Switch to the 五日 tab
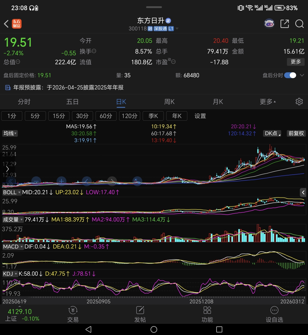The image size is (308, 335). pyautogui.click(x=72, y=101)
